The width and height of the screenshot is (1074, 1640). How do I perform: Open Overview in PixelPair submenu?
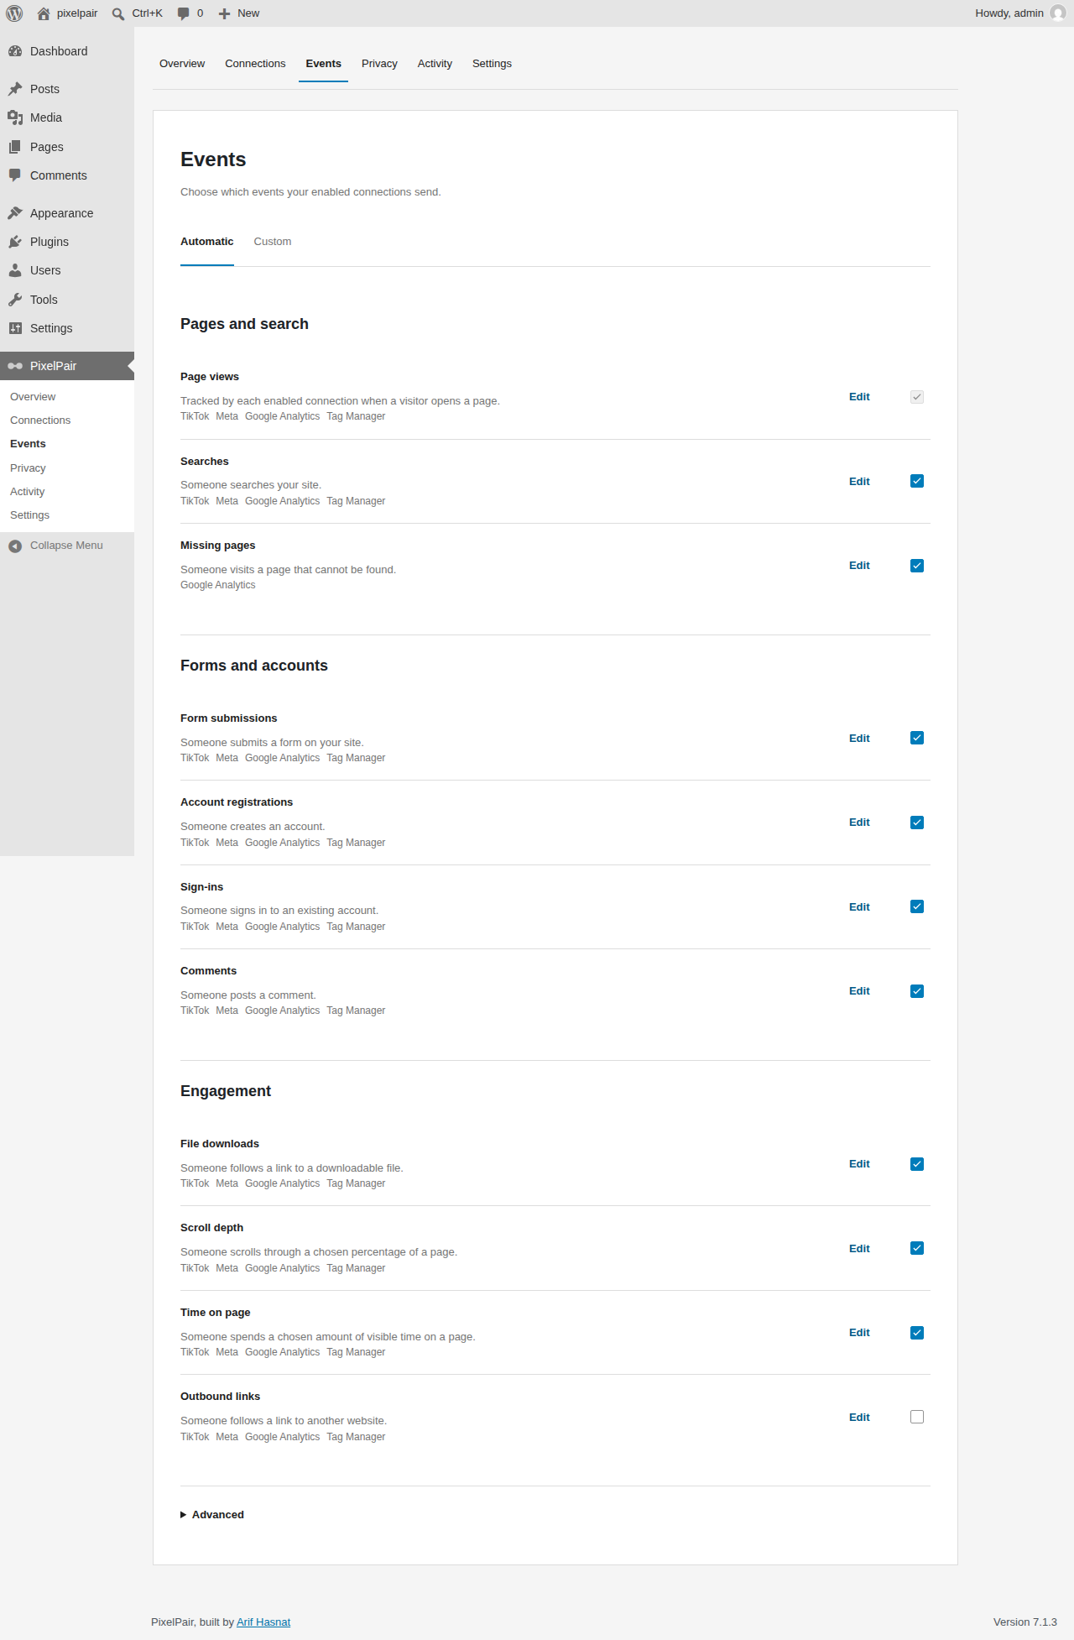(33, 397)
